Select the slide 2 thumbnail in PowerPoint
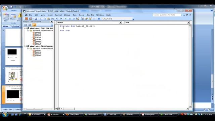The width and height of the screenshot is (215, 121). point(13,56)
